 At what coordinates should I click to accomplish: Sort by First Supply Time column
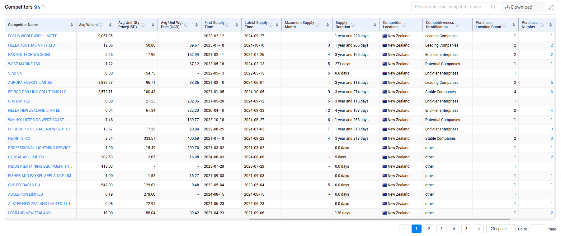(237, 25)
